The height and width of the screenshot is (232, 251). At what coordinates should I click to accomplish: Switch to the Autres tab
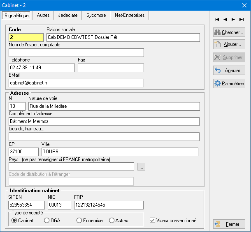(x=43, y=15)
